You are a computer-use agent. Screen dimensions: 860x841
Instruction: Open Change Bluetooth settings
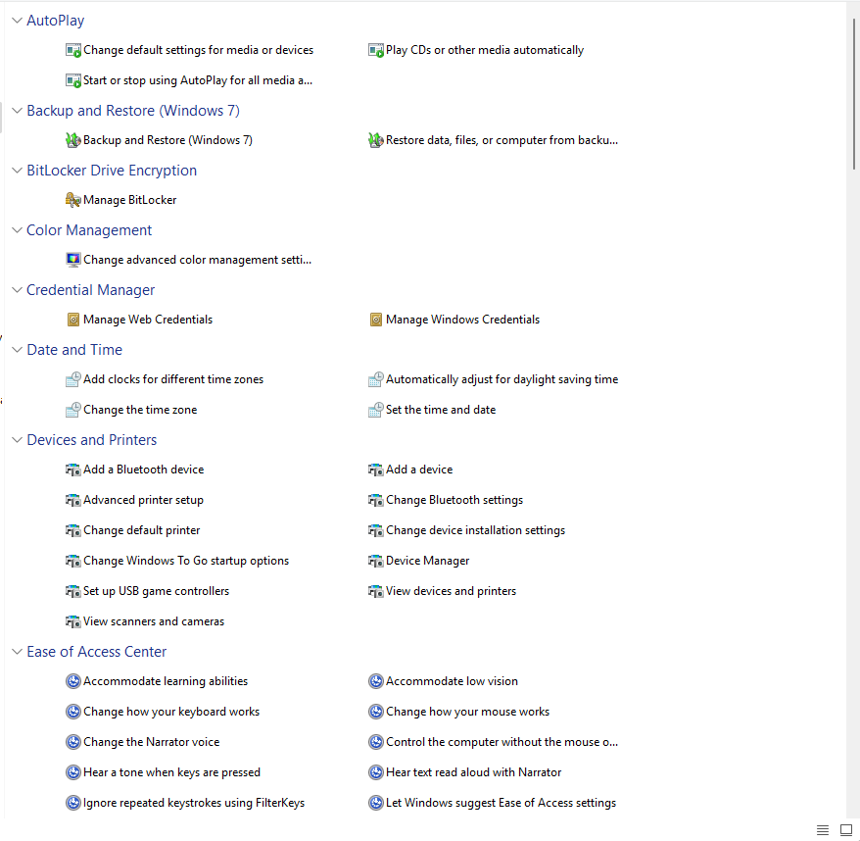pyautogui.click(x=454, y=500)
